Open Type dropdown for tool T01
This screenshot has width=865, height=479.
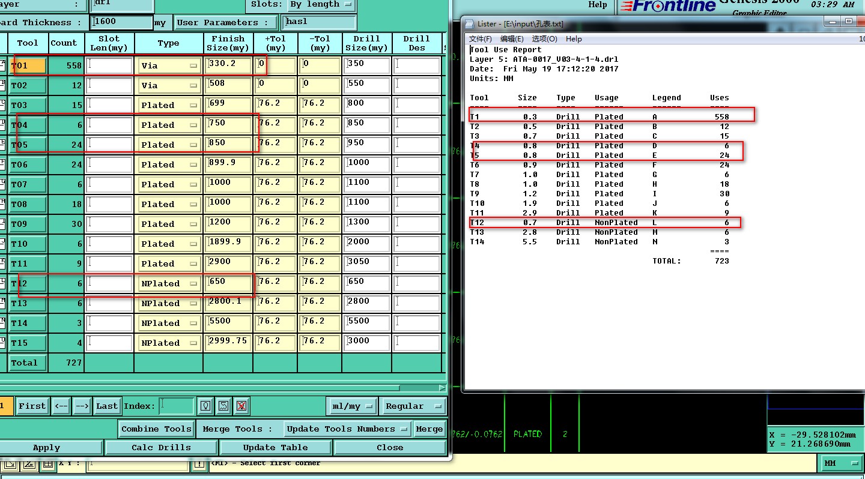pyautogui.click(x=169, y=65)
